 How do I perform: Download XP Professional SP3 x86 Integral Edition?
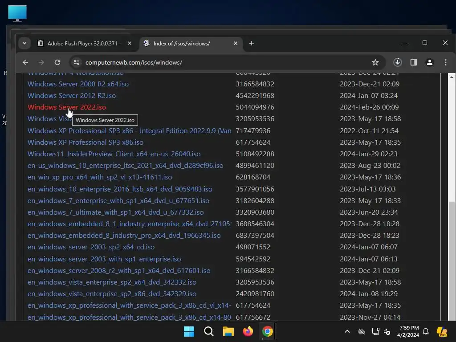point(130,131)
